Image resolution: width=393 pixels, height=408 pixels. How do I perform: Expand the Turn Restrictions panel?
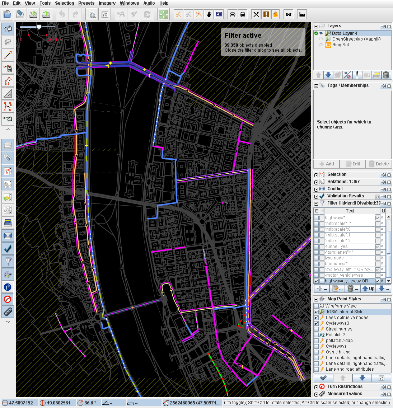coord(316,387)
